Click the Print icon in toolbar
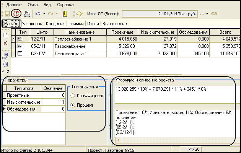241x153 pixels. pyautogui.click(x=28, y=14)
